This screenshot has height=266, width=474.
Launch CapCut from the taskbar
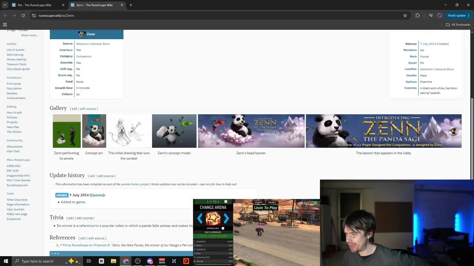click(x=101, y=261)
